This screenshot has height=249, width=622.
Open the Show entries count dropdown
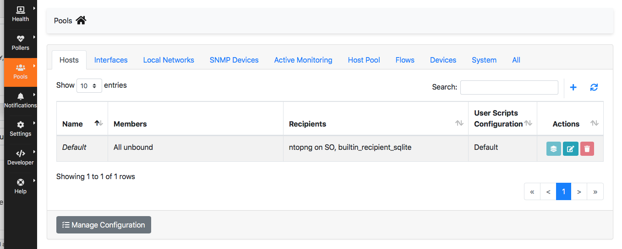89,86
